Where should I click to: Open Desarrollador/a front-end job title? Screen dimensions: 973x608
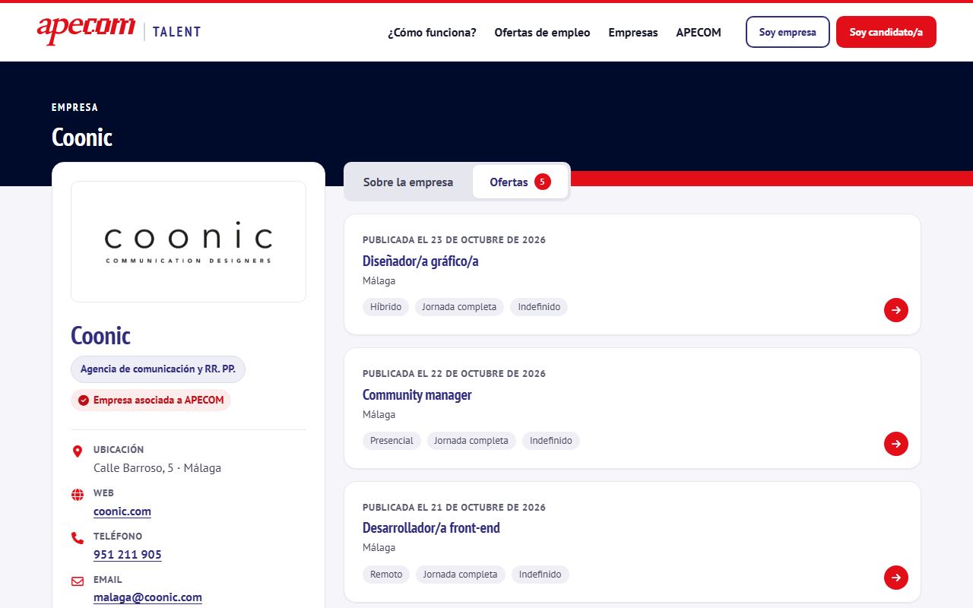(x=431, y=528)
